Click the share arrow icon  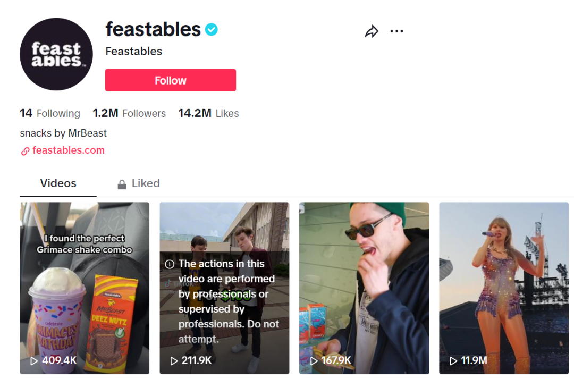tap(372, 31)
